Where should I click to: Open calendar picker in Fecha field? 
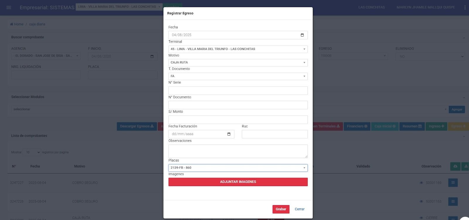pos(302,35)
